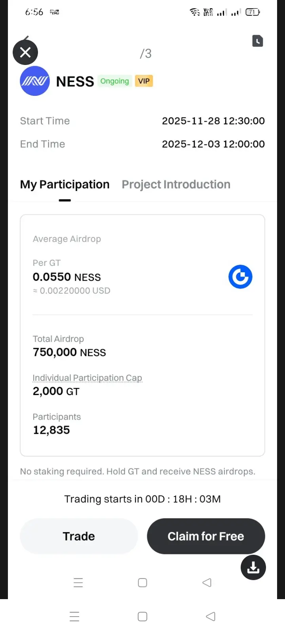Switch to My Participation tab

tap(65, 185)
